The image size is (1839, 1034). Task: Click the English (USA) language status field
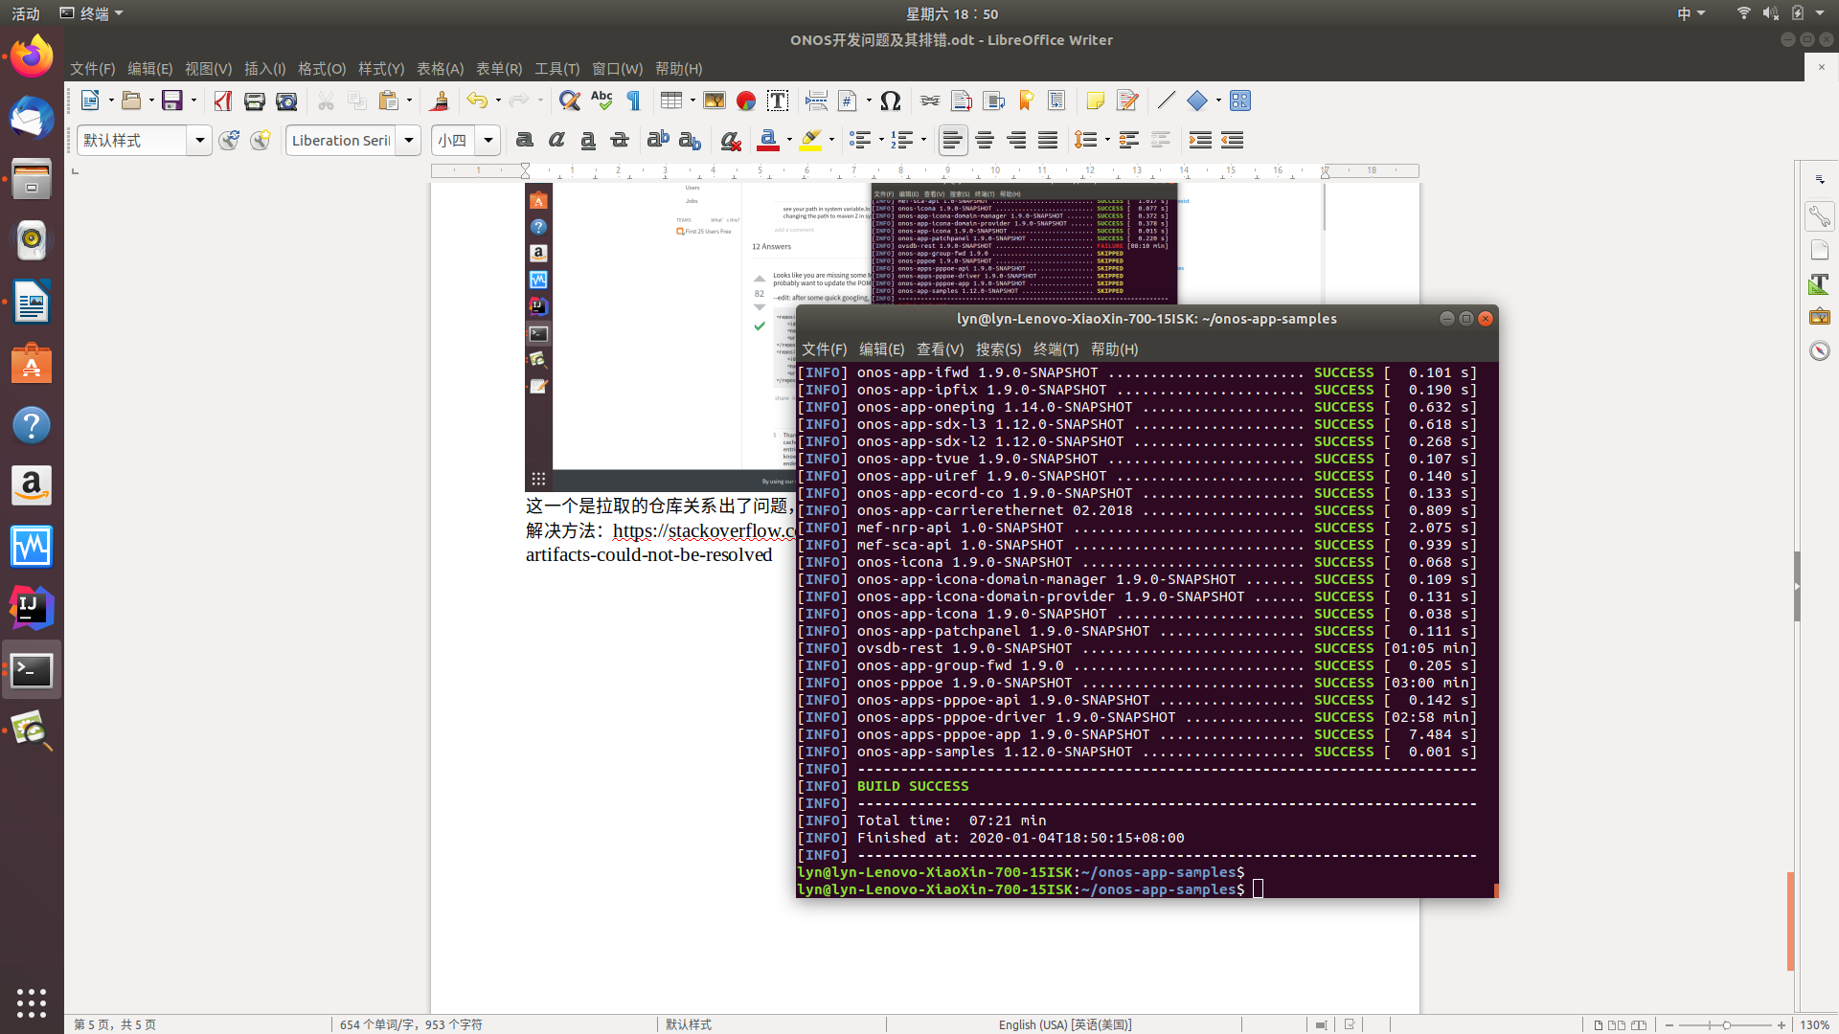pyautogui.click(x=1064, y=1024)
